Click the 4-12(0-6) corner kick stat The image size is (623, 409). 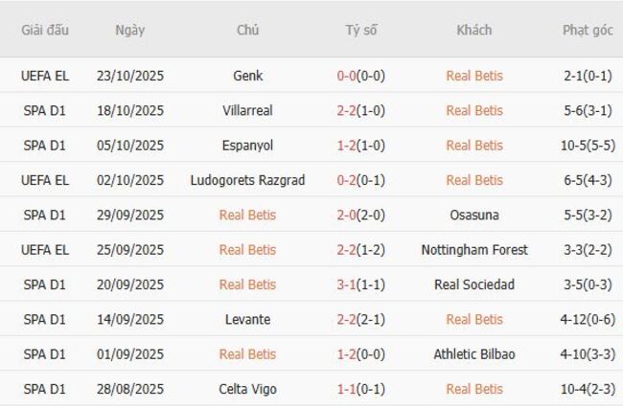(x=588, y=319)
